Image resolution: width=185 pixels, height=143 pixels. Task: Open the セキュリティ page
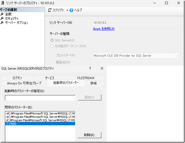(x=12, y=18)
